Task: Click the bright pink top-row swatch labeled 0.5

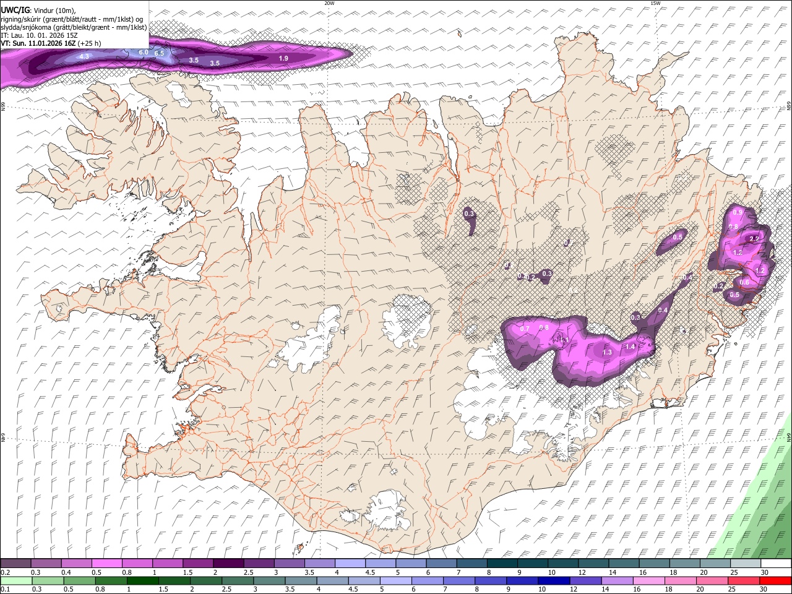Action: 106,564
